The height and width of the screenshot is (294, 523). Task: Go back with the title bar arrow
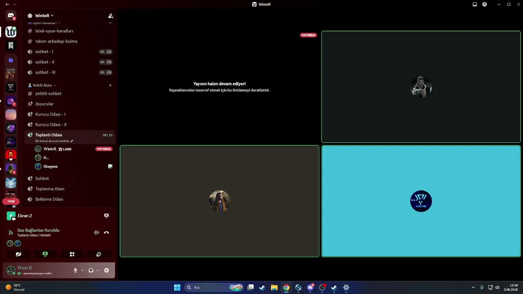(7, 4)
